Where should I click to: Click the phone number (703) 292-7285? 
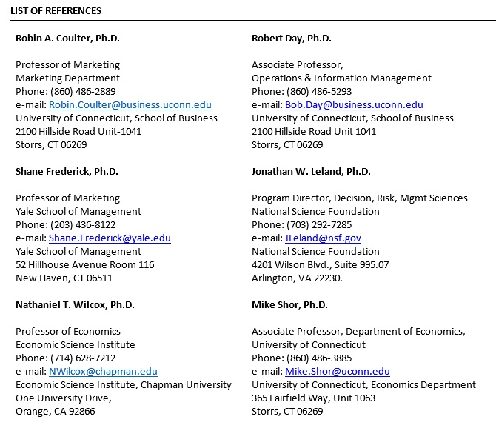[319, 224]
